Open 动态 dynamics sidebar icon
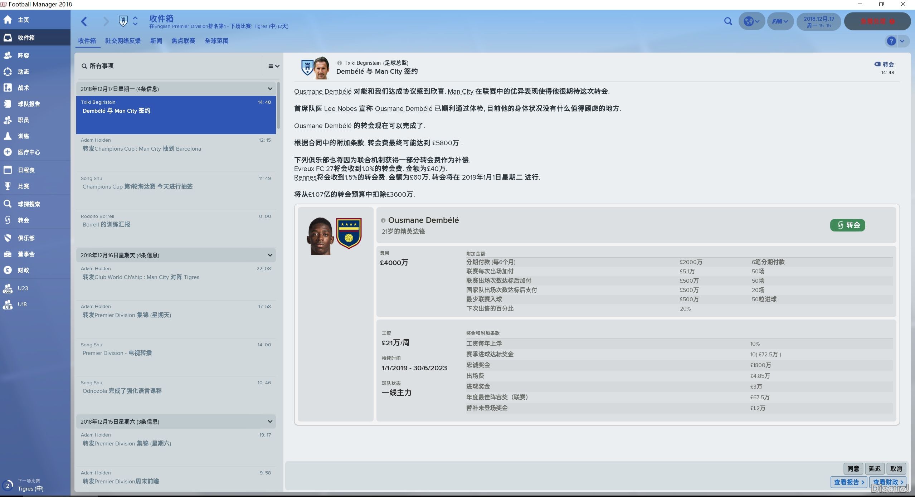 [x=8, y=72]
